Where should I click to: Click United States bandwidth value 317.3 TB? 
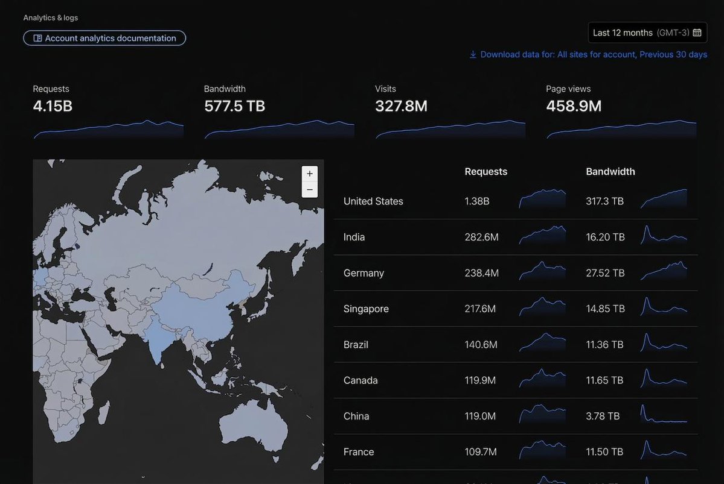click(x=605, y=201)
